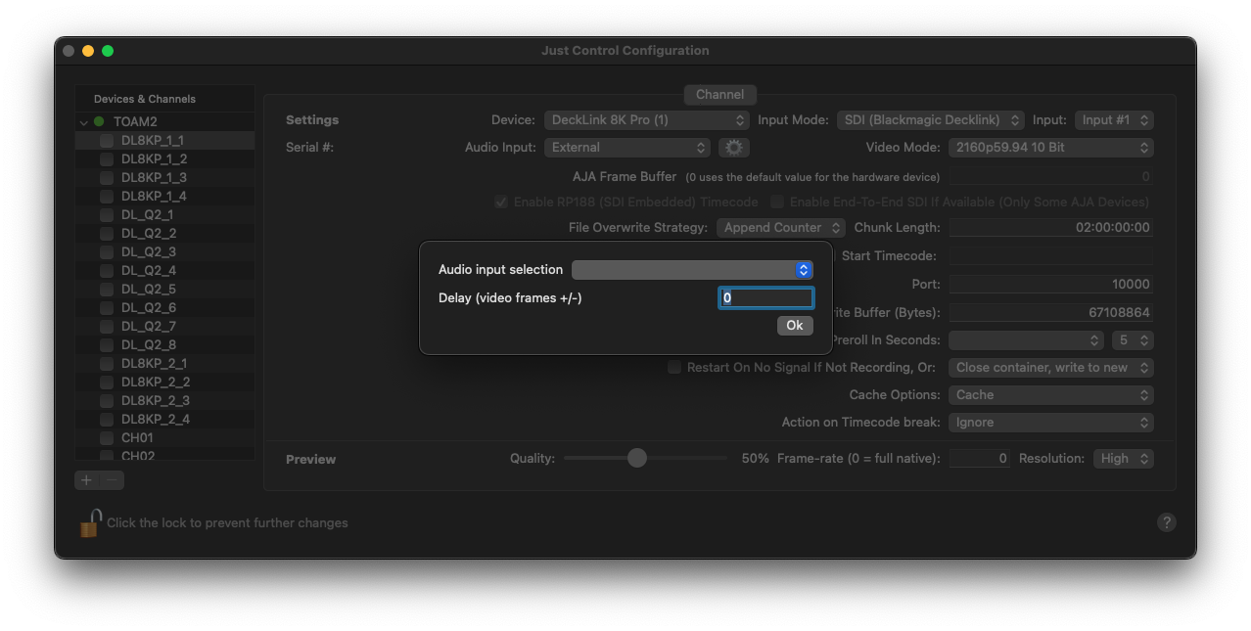Viewport: 1251px width, 631px height.
Task: Open Audio Input External dropdown
Action: point(626,148)
